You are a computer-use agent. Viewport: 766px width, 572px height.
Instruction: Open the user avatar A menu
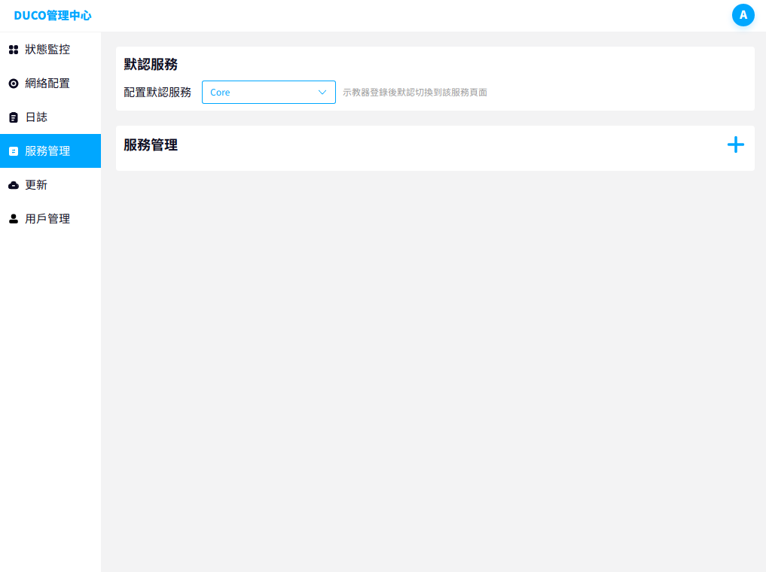[x=743, y=15]
